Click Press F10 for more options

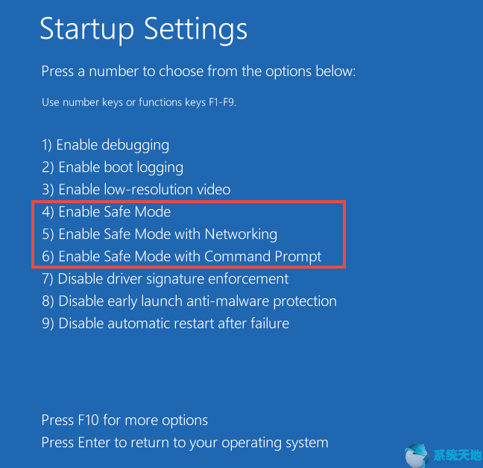[x=124, y=420]
